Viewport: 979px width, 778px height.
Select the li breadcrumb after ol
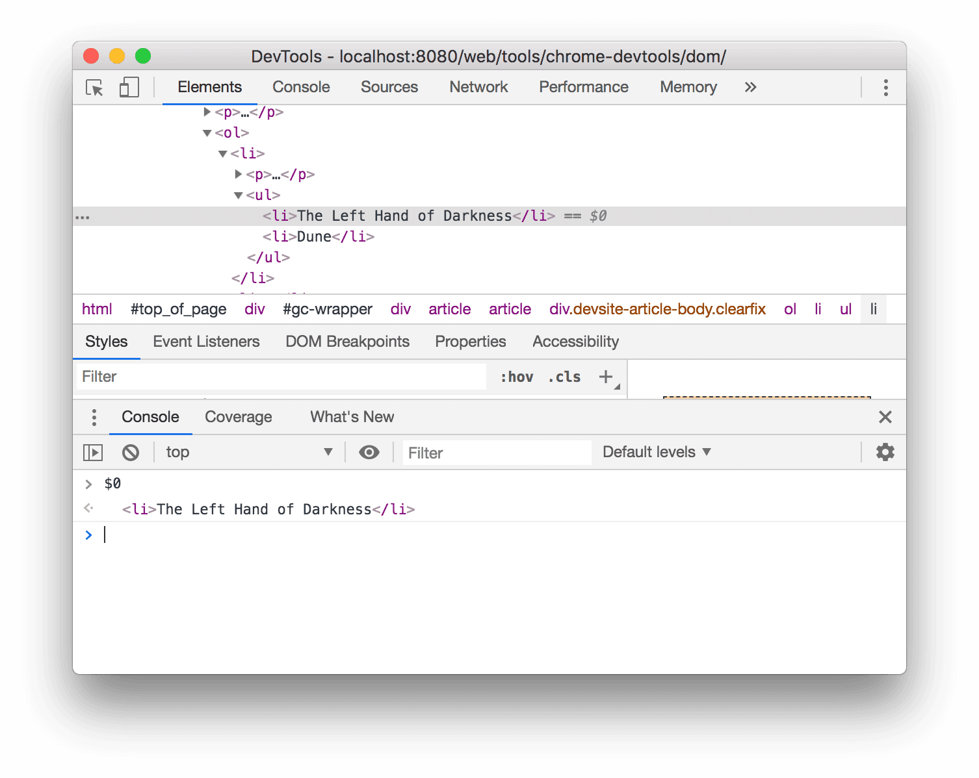818,309
